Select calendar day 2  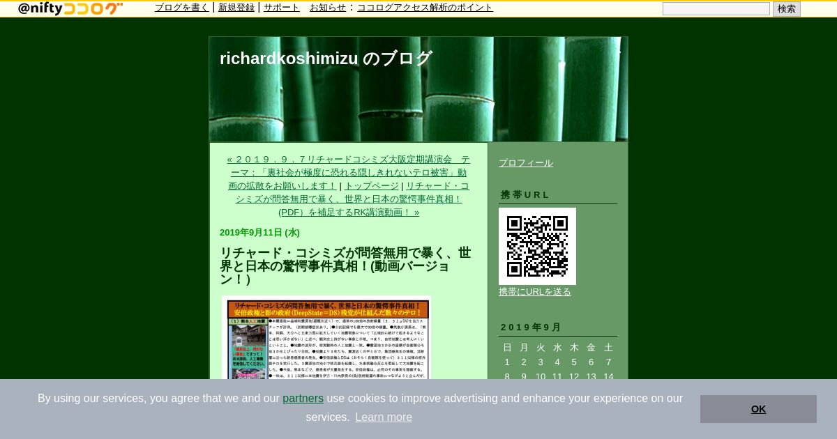pyautogui.click(x=524, y=362)
